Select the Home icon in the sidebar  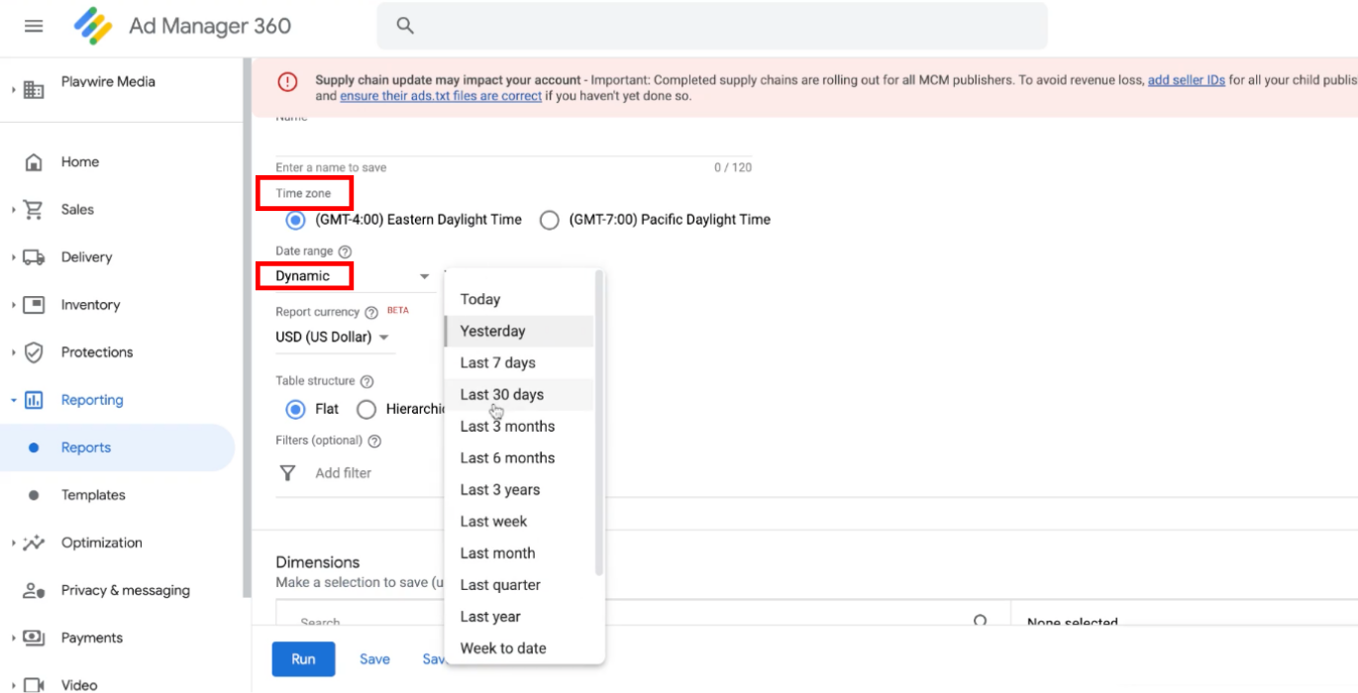pyautogui.click(x=35, y=161)
